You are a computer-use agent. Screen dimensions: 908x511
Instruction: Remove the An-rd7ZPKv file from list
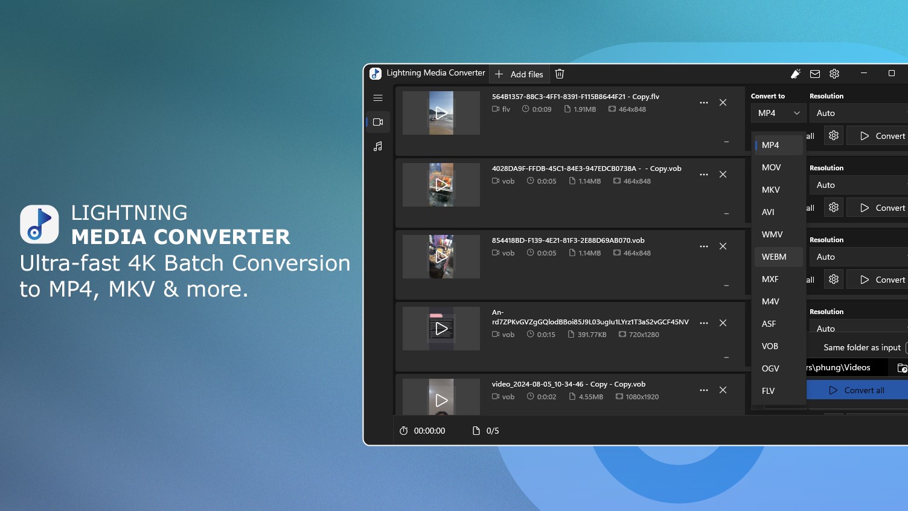723,323
